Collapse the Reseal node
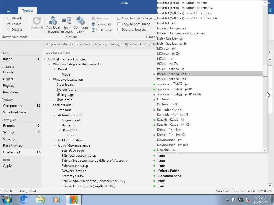This screenshot has height=205, width=274. (55, 69)
